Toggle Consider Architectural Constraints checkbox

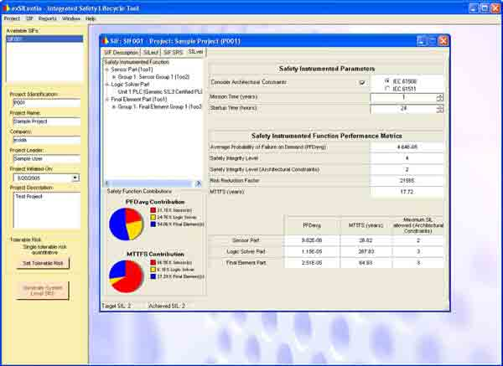pos(362,82)
